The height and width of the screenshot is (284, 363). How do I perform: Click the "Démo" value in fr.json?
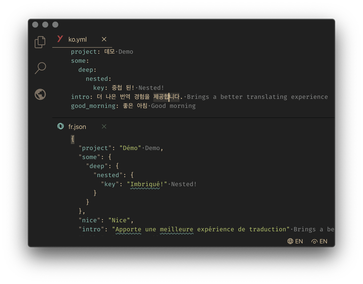[130, 148]
